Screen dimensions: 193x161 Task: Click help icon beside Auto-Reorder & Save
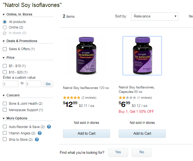pyautogui.click(x=49, y=127)
